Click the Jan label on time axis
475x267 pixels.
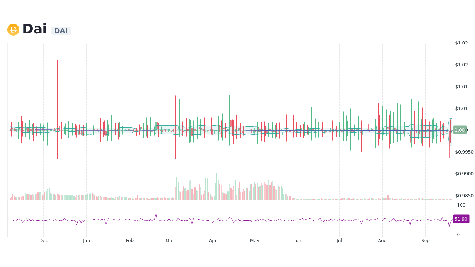pos(86,241)
